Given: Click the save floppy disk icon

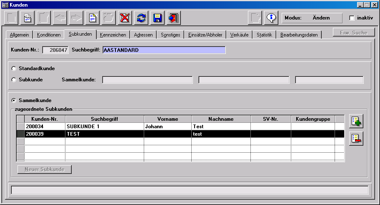Looking at the screenshot, I should [x=157, y=18].
